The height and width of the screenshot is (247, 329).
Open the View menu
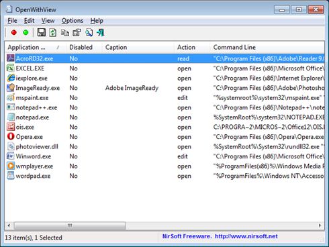(x=48, y=21)
